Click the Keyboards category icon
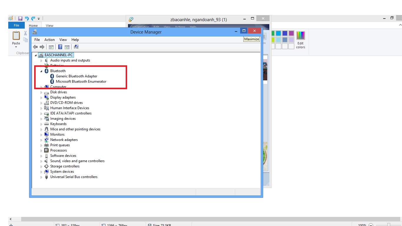402x226 pixels. click(x=46, y=124)
